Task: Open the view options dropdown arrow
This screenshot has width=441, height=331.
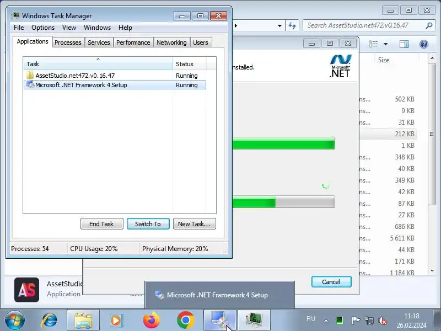Action: tap(385, 44)
